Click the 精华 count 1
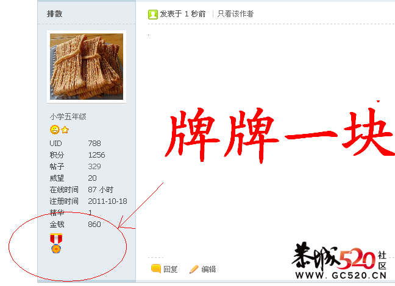The height and width of the screenshot is (286, 395). coord(90,213)
